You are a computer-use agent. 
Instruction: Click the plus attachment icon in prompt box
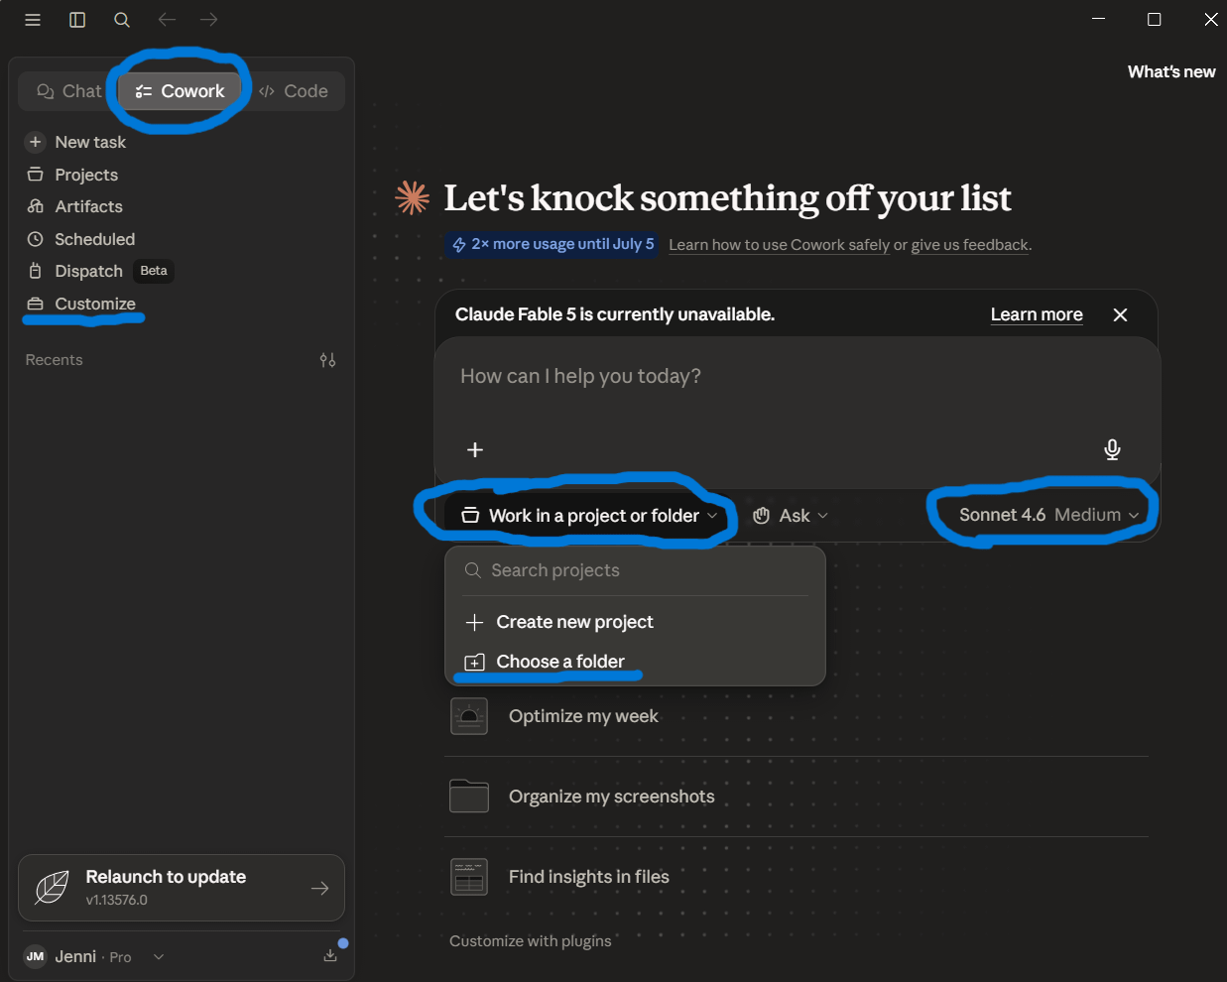[475, 450]
